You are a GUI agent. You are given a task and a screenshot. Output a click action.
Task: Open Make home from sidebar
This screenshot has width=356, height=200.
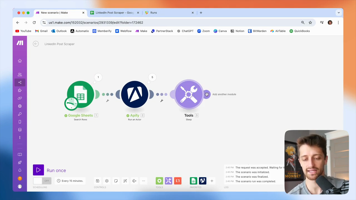pyautogui.click(x=20, y=61)
